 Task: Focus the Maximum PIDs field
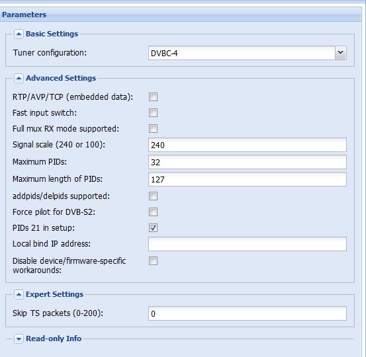(x=248, y=162)
